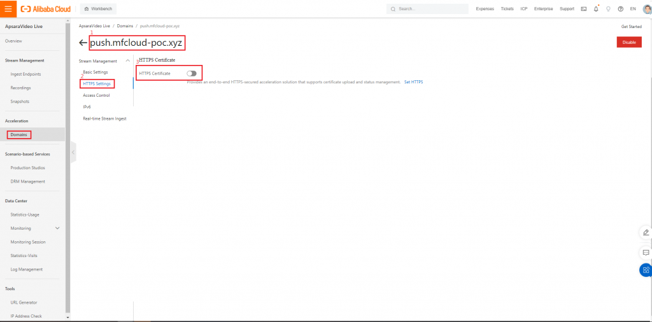Toggle the HTTPS Certificate switch
Viewport: 652px width, 322px height.
(192, 74)
